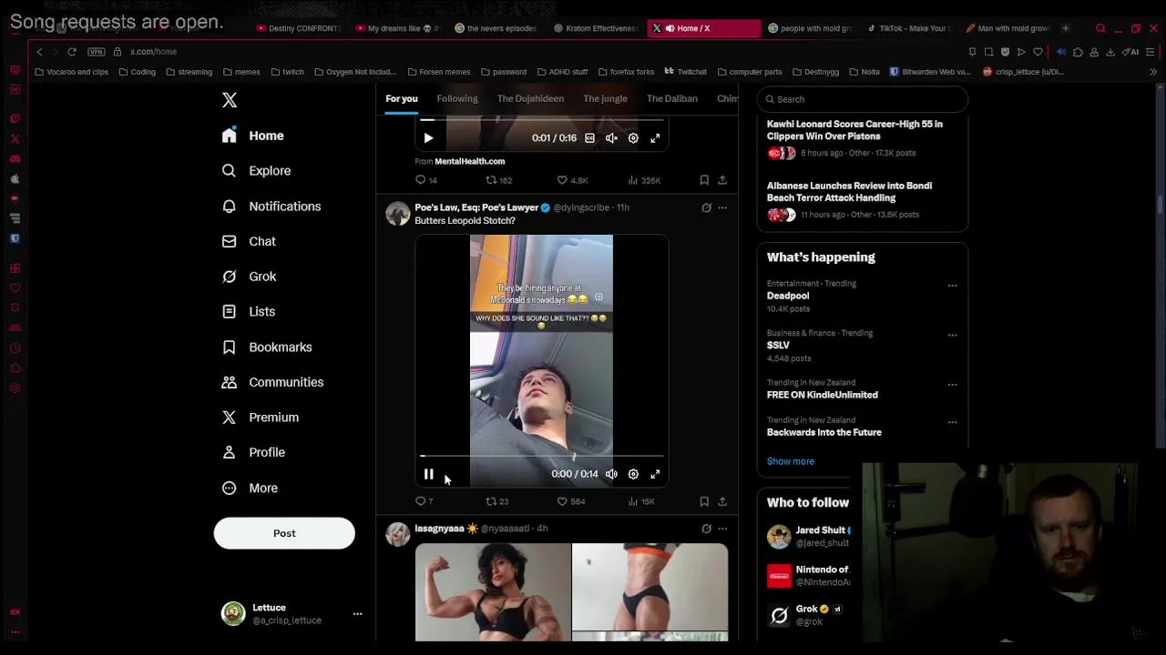Open the Vocaroo and clips bookmark folder
The image size is (1166, 655).
(71, 72)
